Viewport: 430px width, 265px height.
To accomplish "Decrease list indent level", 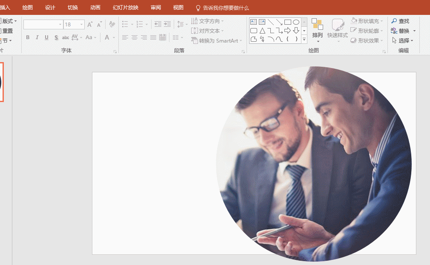I will (158, 24).
